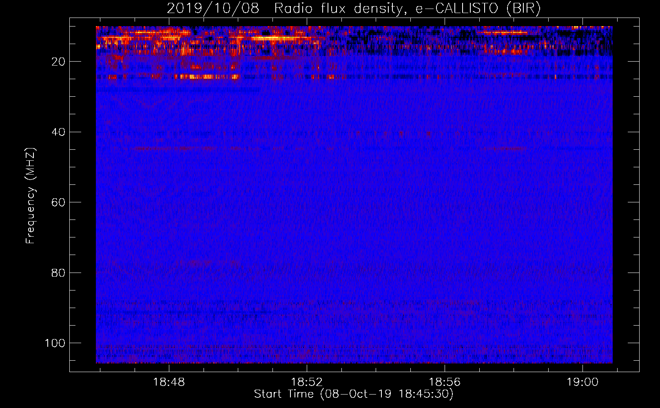The image size is (660, 408).
Task: Click the time tick label '18:48'
Action: pos(168,382)
